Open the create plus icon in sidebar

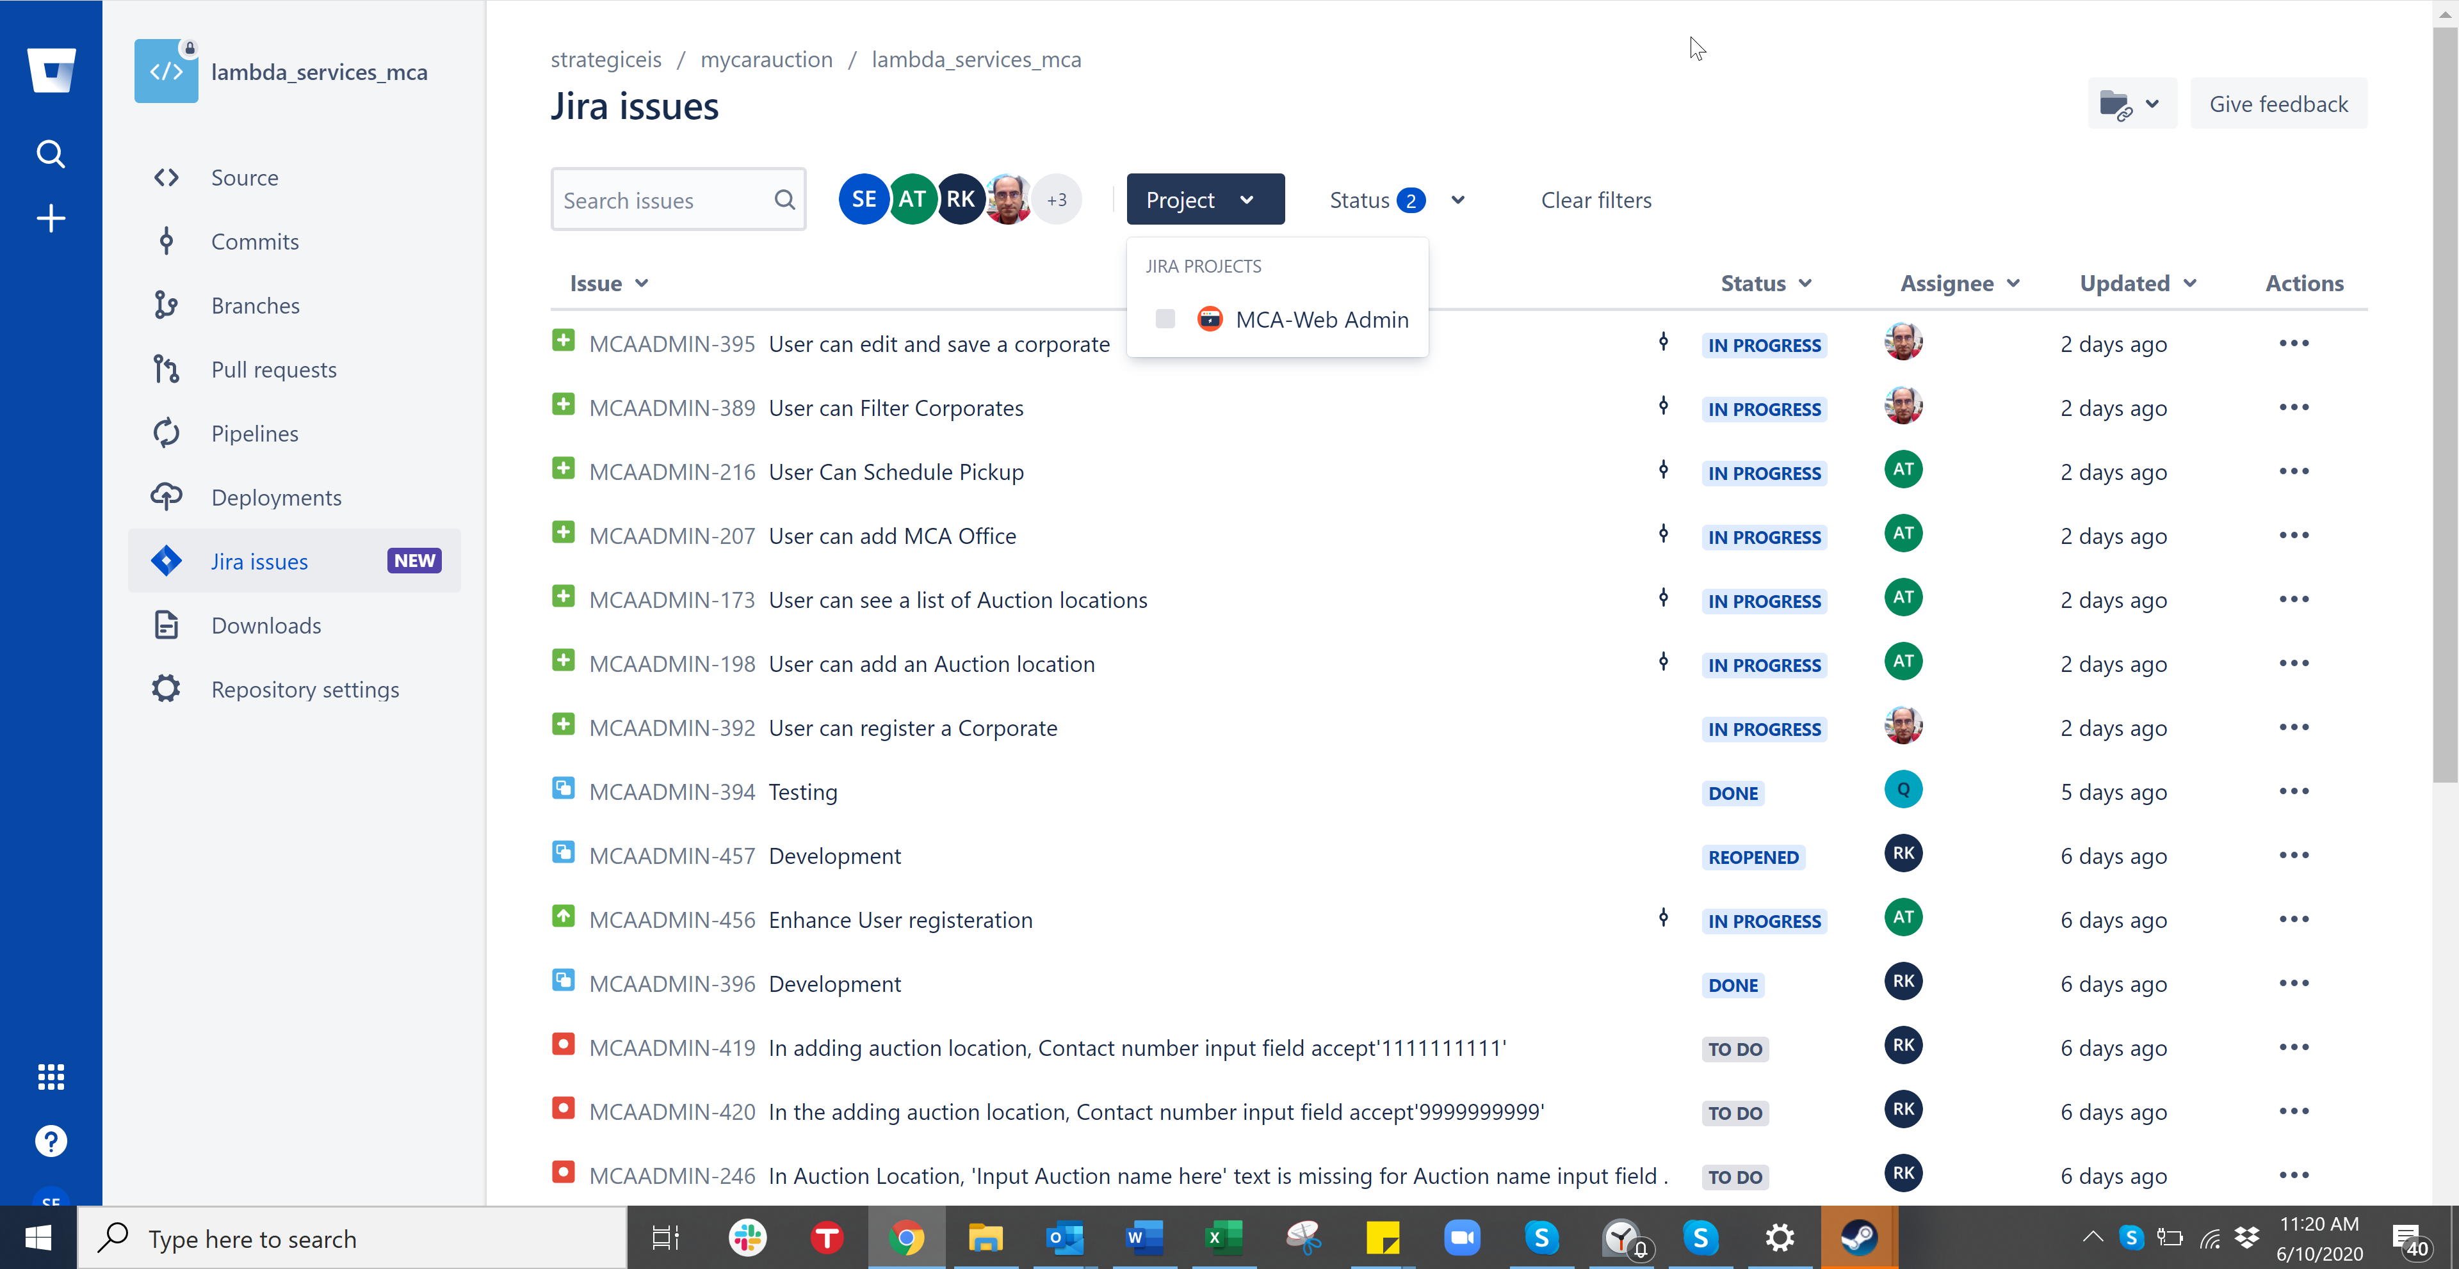[51, 218]
